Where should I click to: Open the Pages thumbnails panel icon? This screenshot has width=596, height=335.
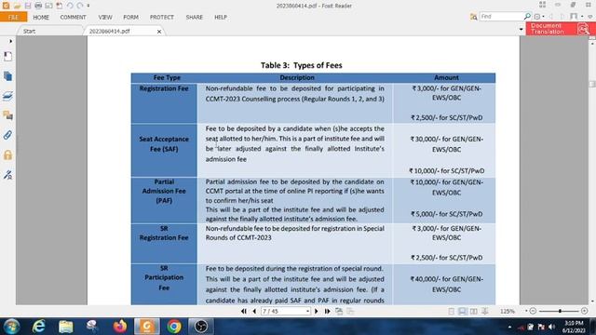(x=7, y=76)
